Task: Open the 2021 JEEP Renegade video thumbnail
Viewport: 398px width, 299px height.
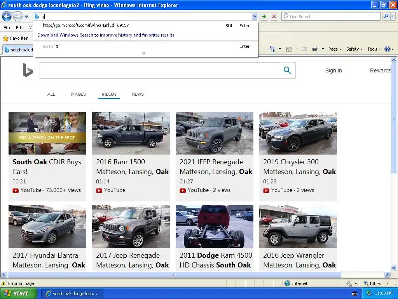Action: tap(215, 133)
